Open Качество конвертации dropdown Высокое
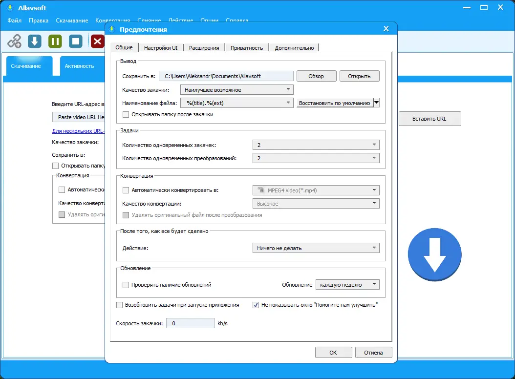The height and width of the screenshot is (379, 515). pos(316,204)
